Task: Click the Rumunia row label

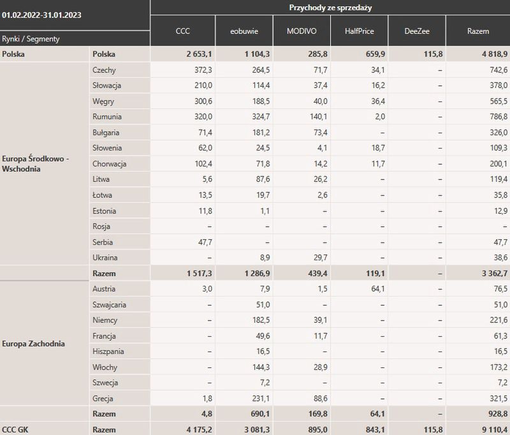Action: click(x=106, y=117)
